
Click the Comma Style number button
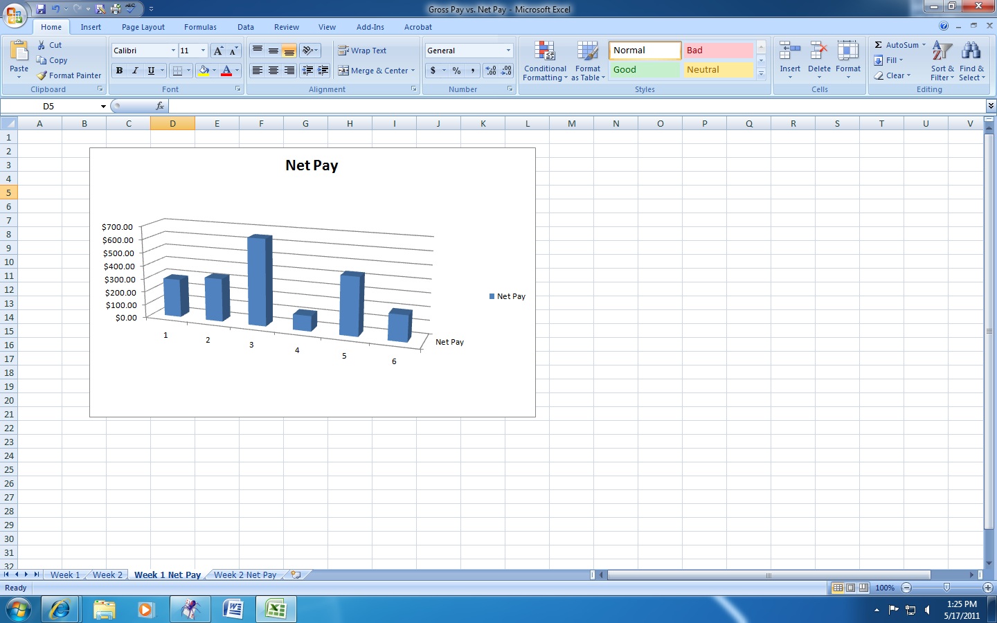[473, 71]
